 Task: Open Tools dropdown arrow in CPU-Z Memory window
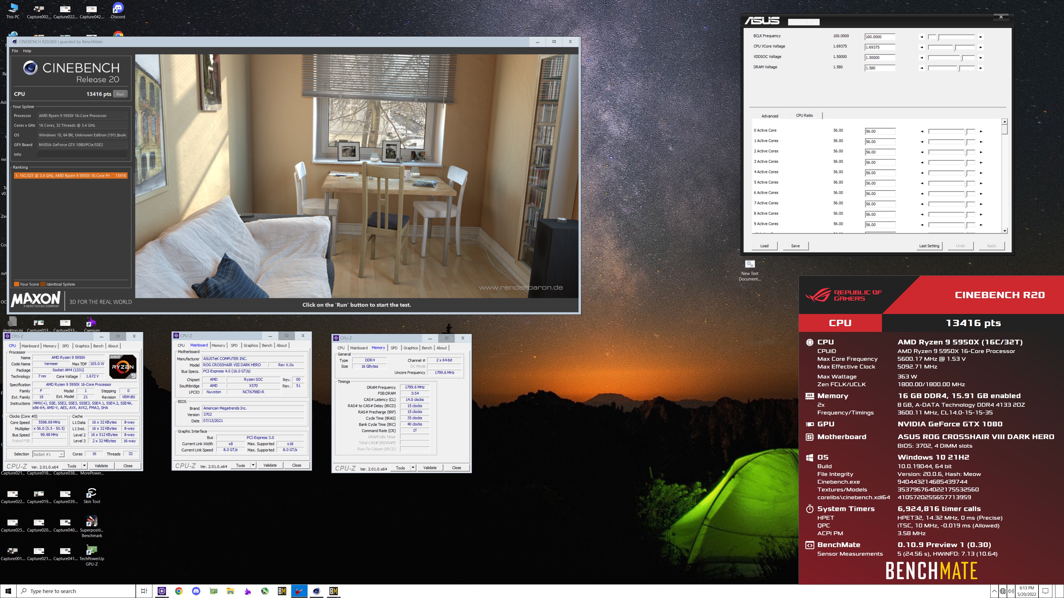(x=413, y=468)
